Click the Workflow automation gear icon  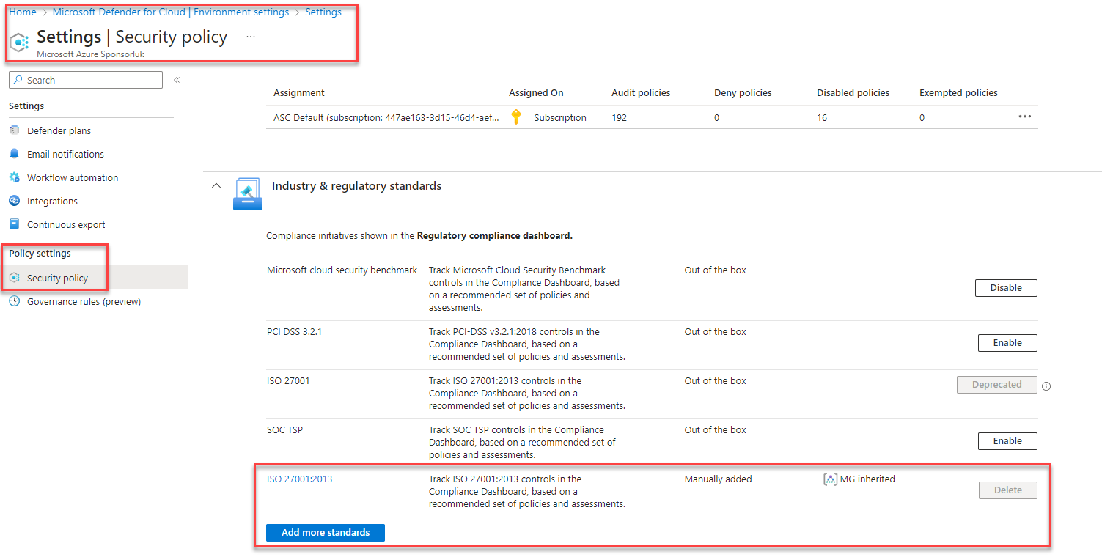click(14, 177)
